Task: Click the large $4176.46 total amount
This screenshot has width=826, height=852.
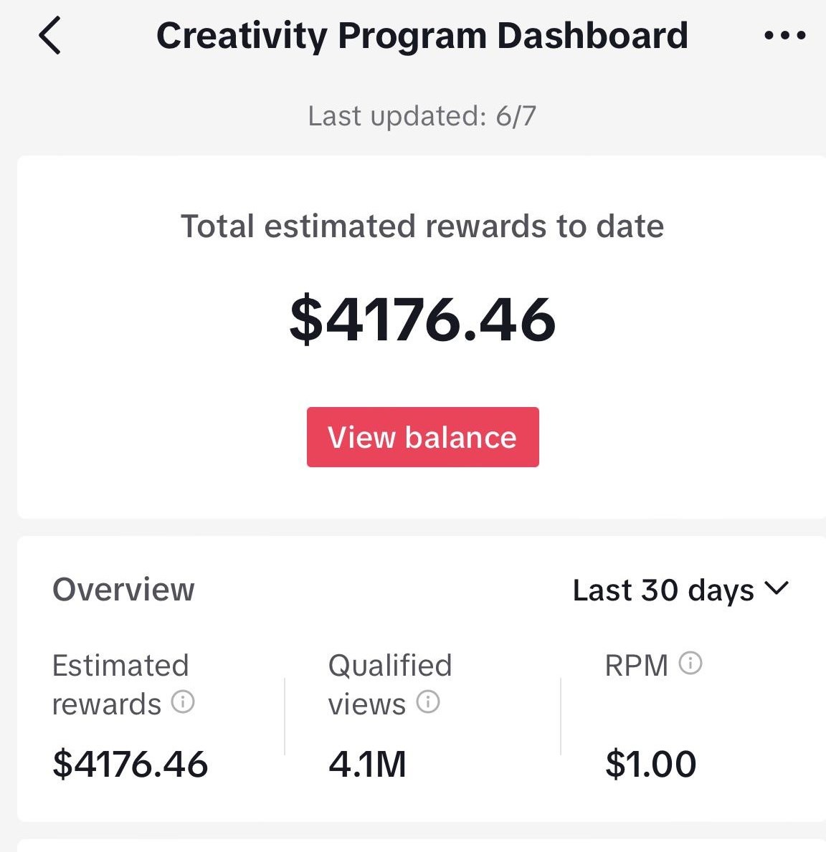Action: point(422,320)
